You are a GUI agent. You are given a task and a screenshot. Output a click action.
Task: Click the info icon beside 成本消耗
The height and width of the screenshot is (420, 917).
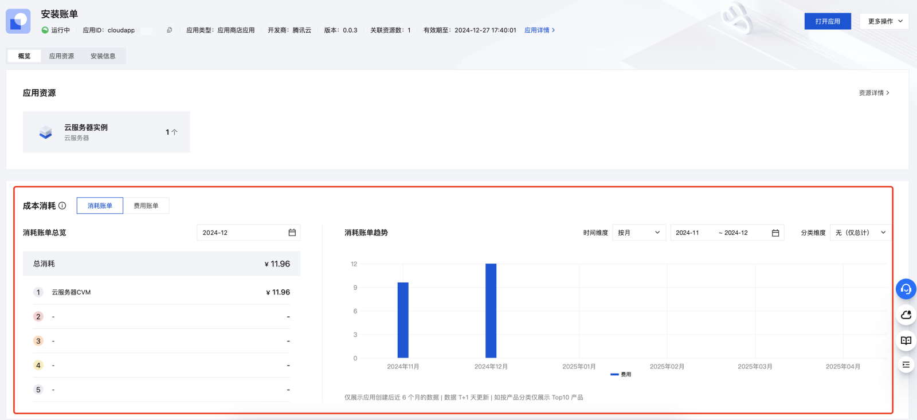pos(62,206)
